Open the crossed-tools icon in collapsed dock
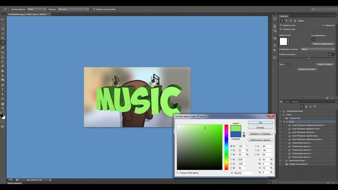338x190 pixels. (x=275, y=58)
